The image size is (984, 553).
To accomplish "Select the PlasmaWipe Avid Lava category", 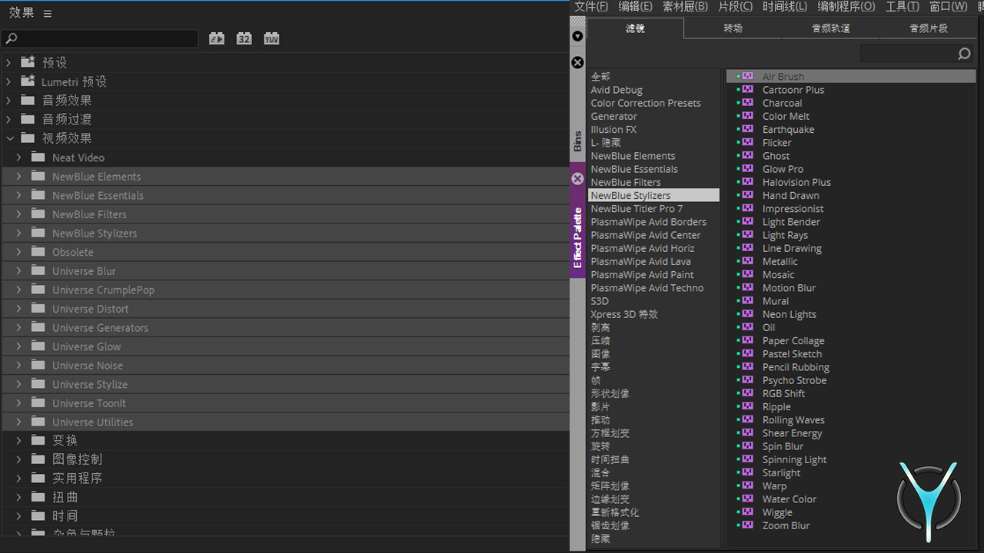I will click(x=640, y=261).
